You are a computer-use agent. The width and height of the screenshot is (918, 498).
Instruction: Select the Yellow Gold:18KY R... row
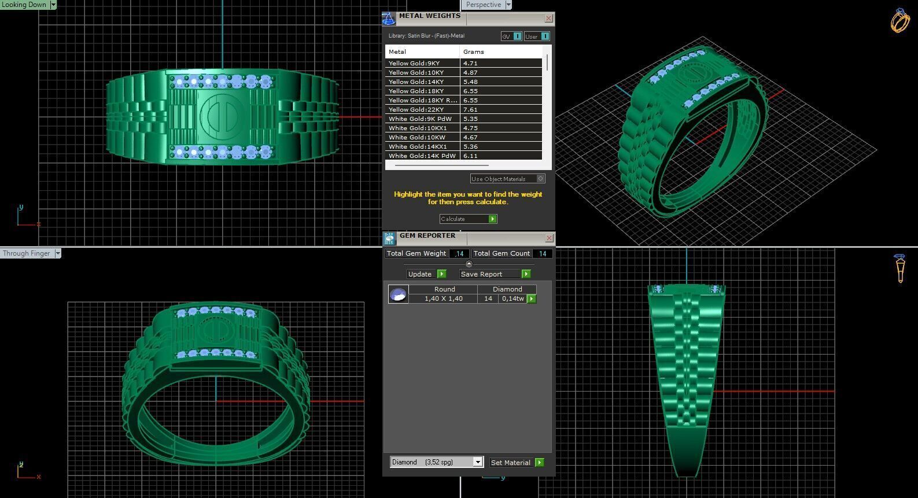(463, 100)
